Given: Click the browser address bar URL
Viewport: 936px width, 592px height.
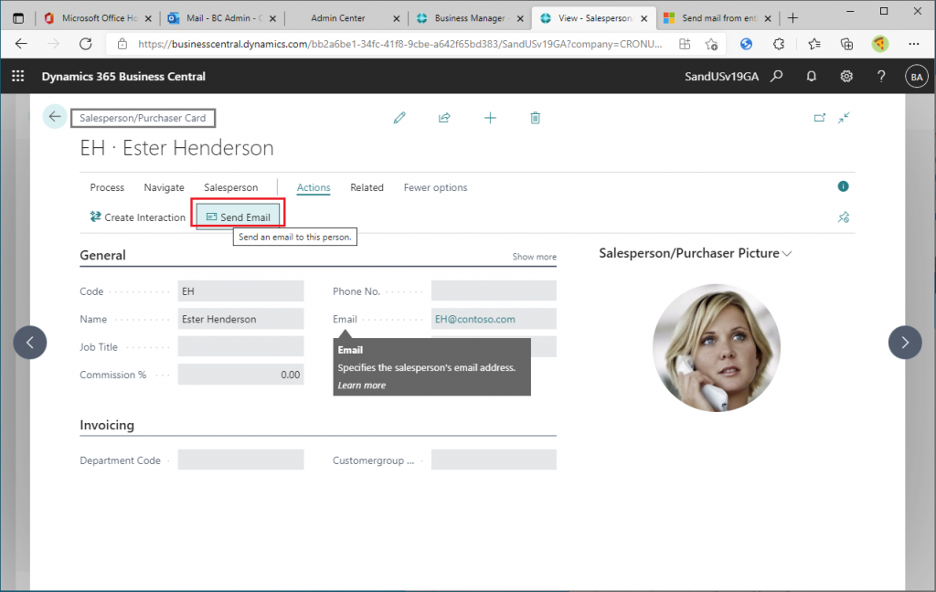Looking at the screenshot, I should point(399,44).
